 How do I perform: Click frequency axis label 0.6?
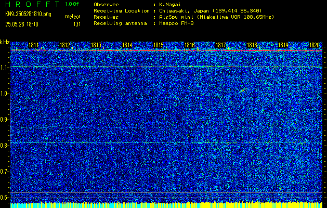(x=4, y=198)
